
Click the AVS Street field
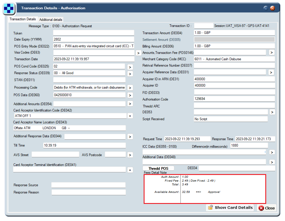coord(55,155)
